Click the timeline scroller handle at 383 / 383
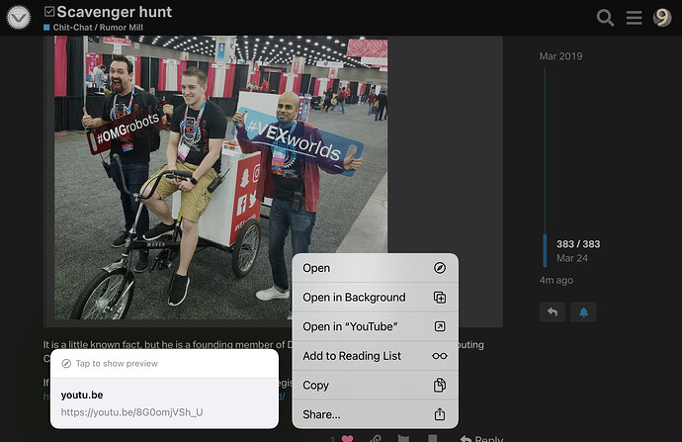Image resolution: width=682 pixels, height=442 pixels. tap(545, 251)
